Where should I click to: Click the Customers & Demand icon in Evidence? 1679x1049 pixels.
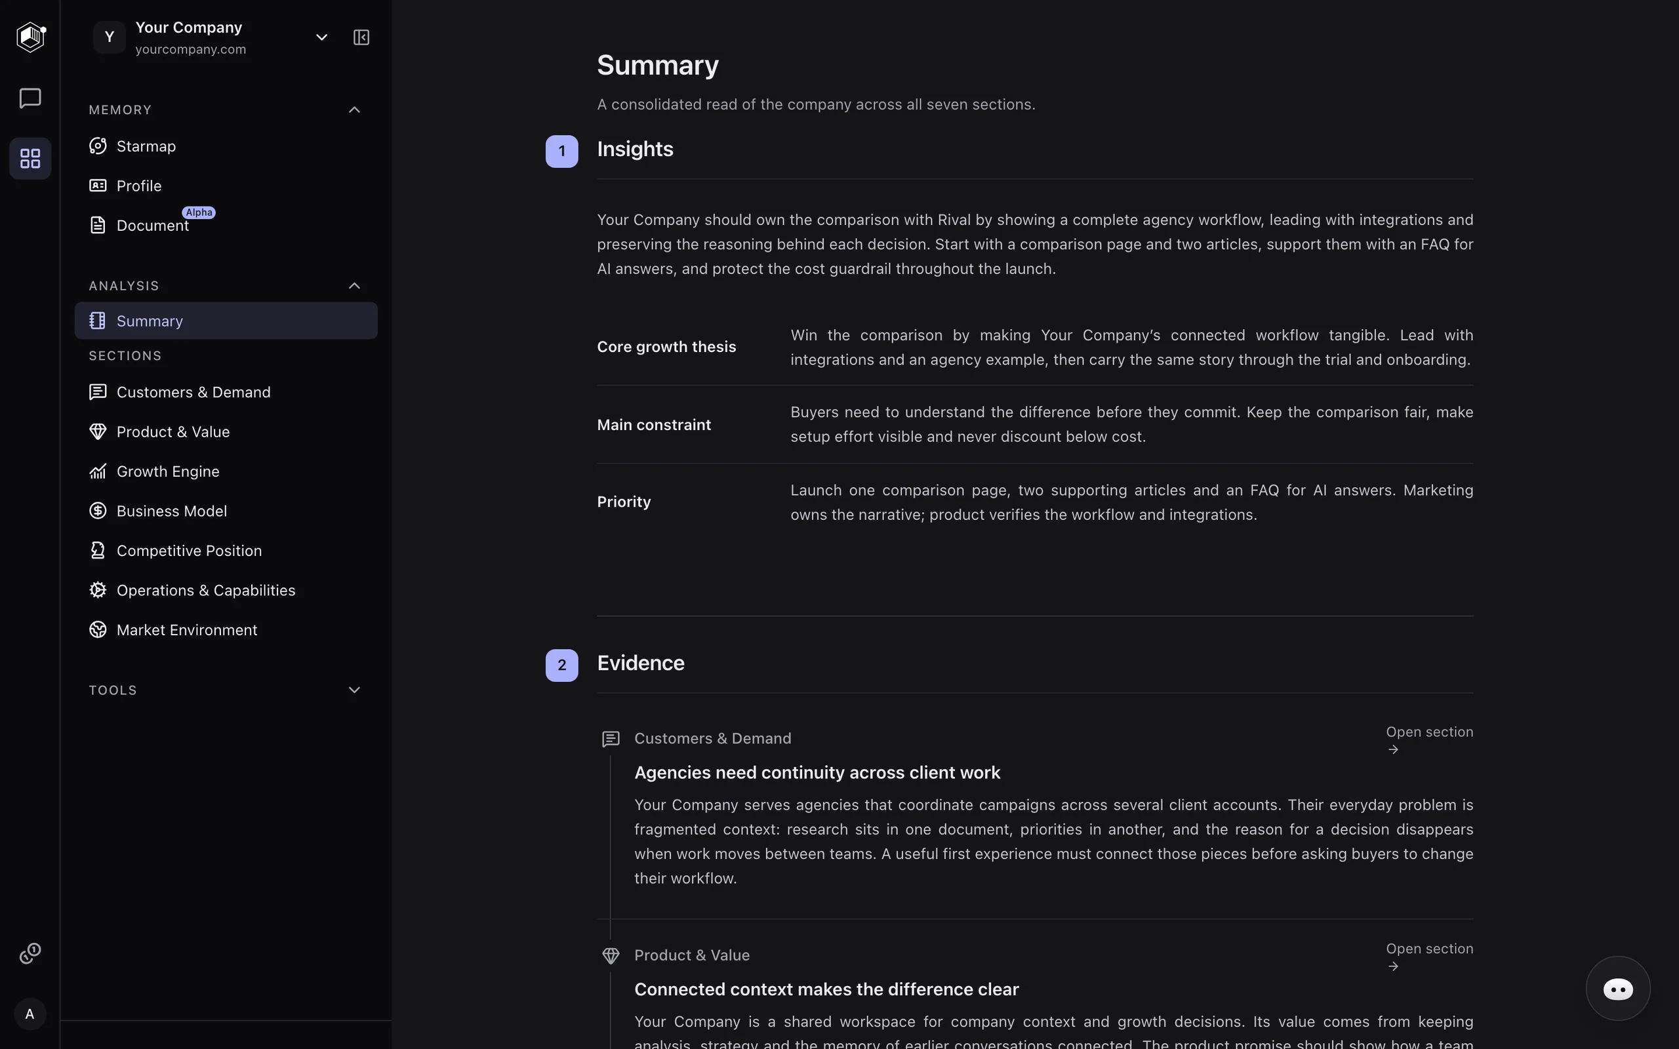[611, 739]
